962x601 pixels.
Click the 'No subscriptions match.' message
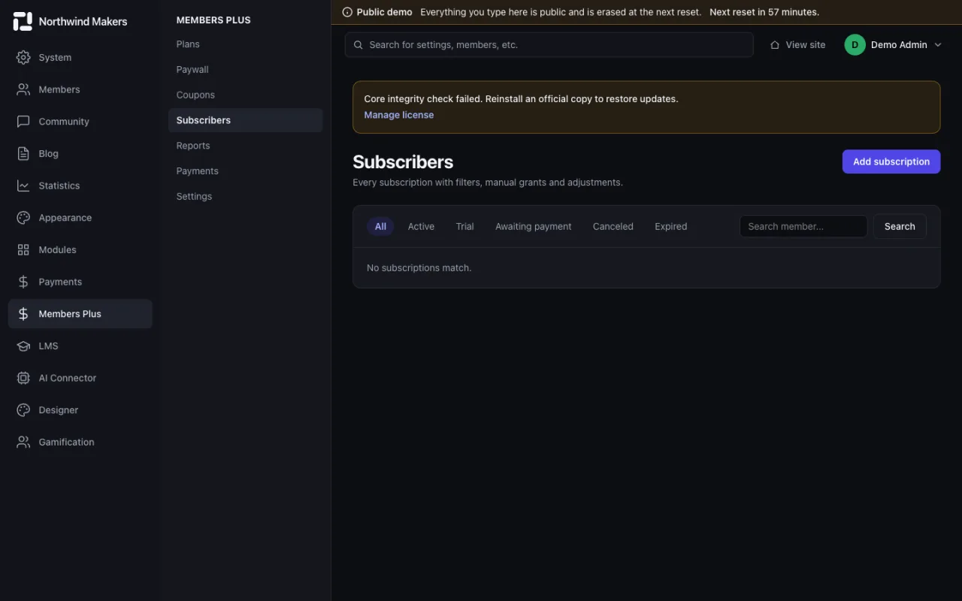[419, 267]
